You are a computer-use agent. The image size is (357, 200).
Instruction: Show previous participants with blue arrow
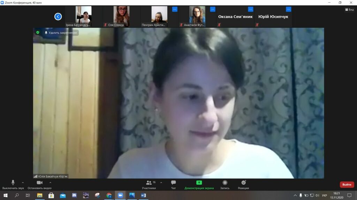[58, 17]
